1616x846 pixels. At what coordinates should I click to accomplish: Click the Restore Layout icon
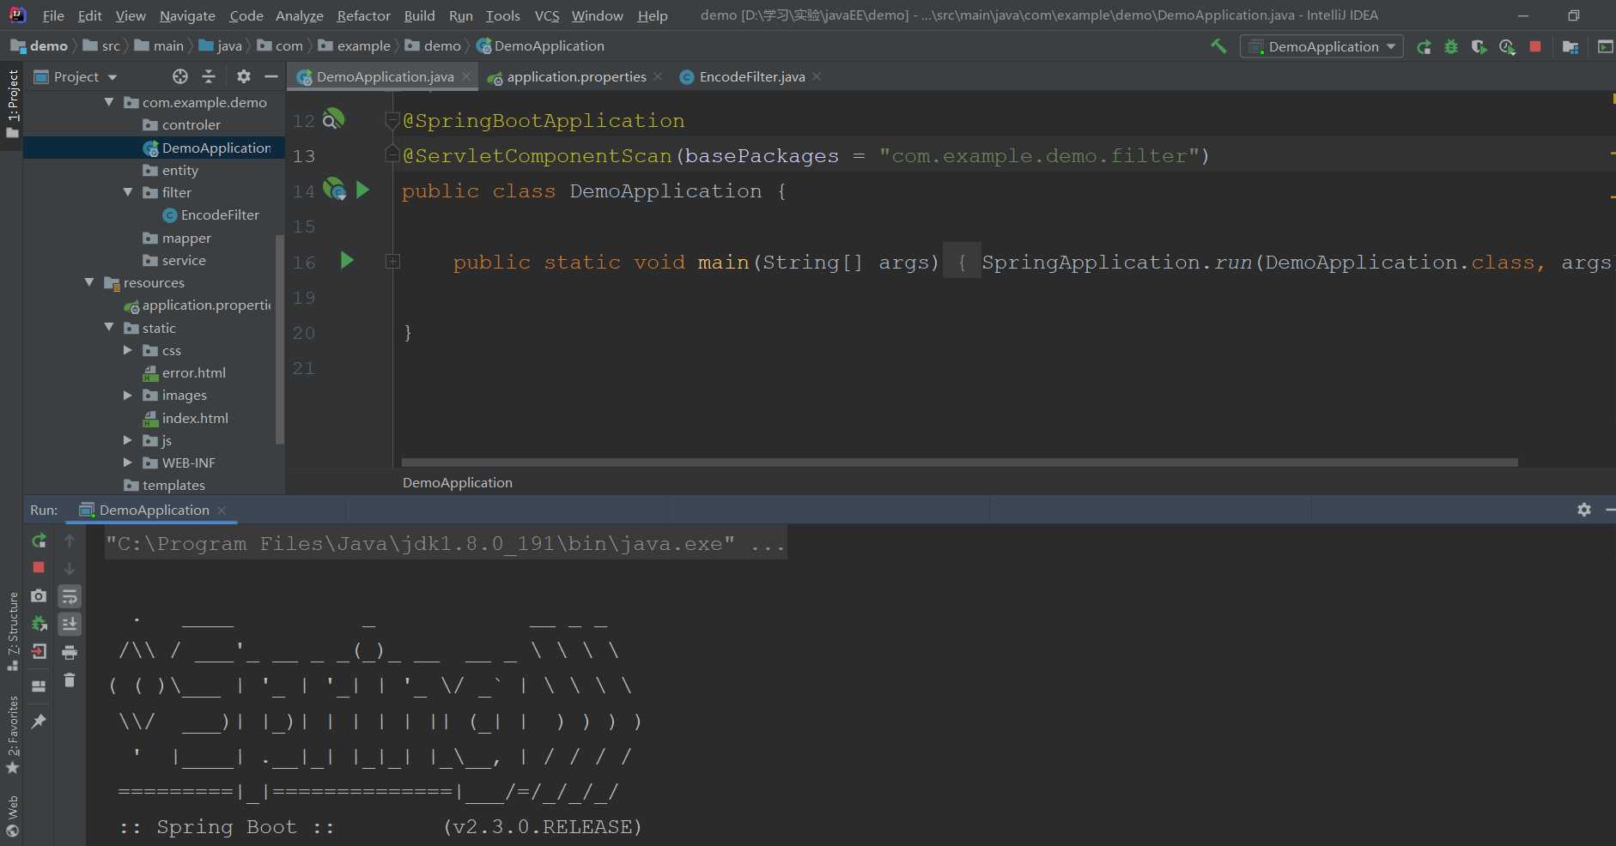coord(39,686)
